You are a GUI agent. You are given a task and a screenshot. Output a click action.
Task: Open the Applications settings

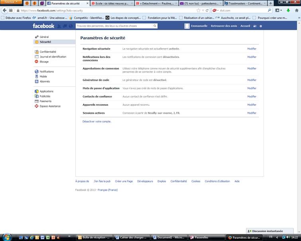coord(47,91)
